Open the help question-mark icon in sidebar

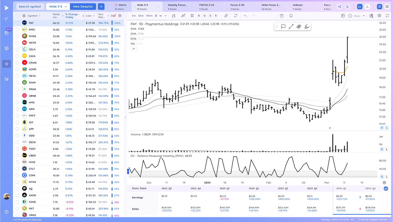(6, 212)
